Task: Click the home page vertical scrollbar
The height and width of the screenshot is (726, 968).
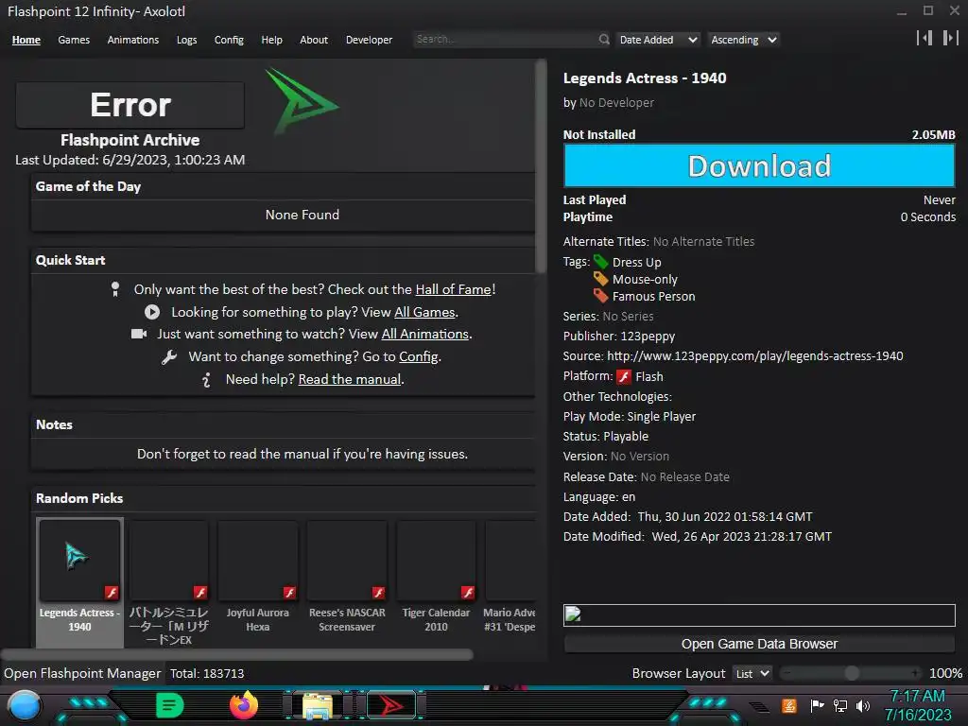Action: [x=541, y=166]
